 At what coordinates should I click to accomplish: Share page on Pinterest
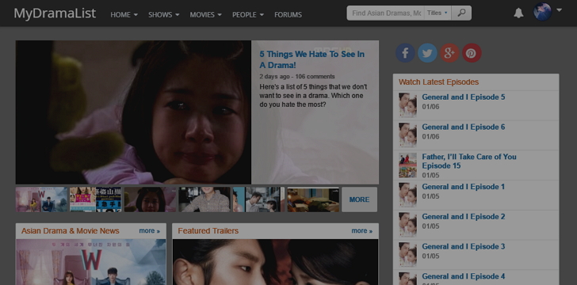[x=472, y=53]
